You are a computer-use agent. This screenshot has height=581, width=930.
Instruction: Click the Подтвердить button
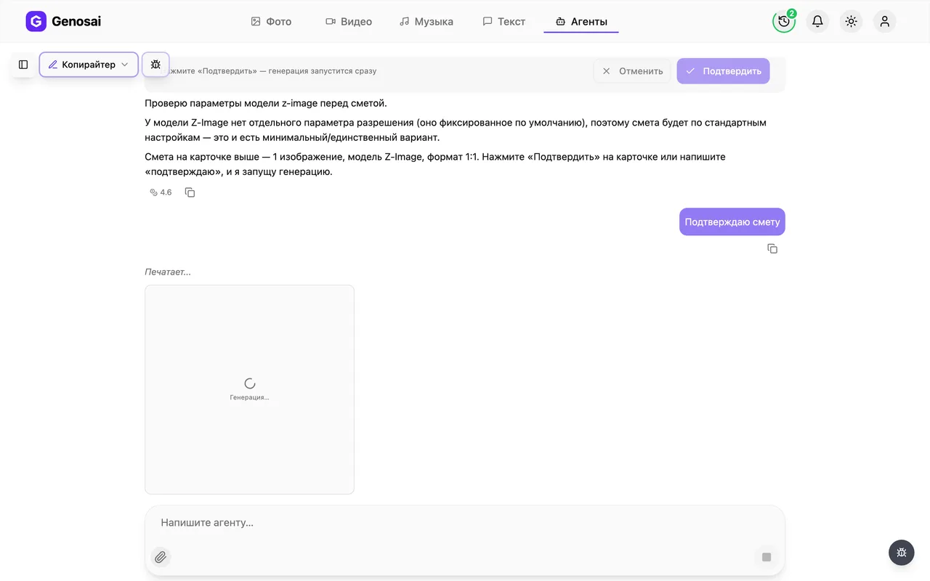tap(723, 71)
